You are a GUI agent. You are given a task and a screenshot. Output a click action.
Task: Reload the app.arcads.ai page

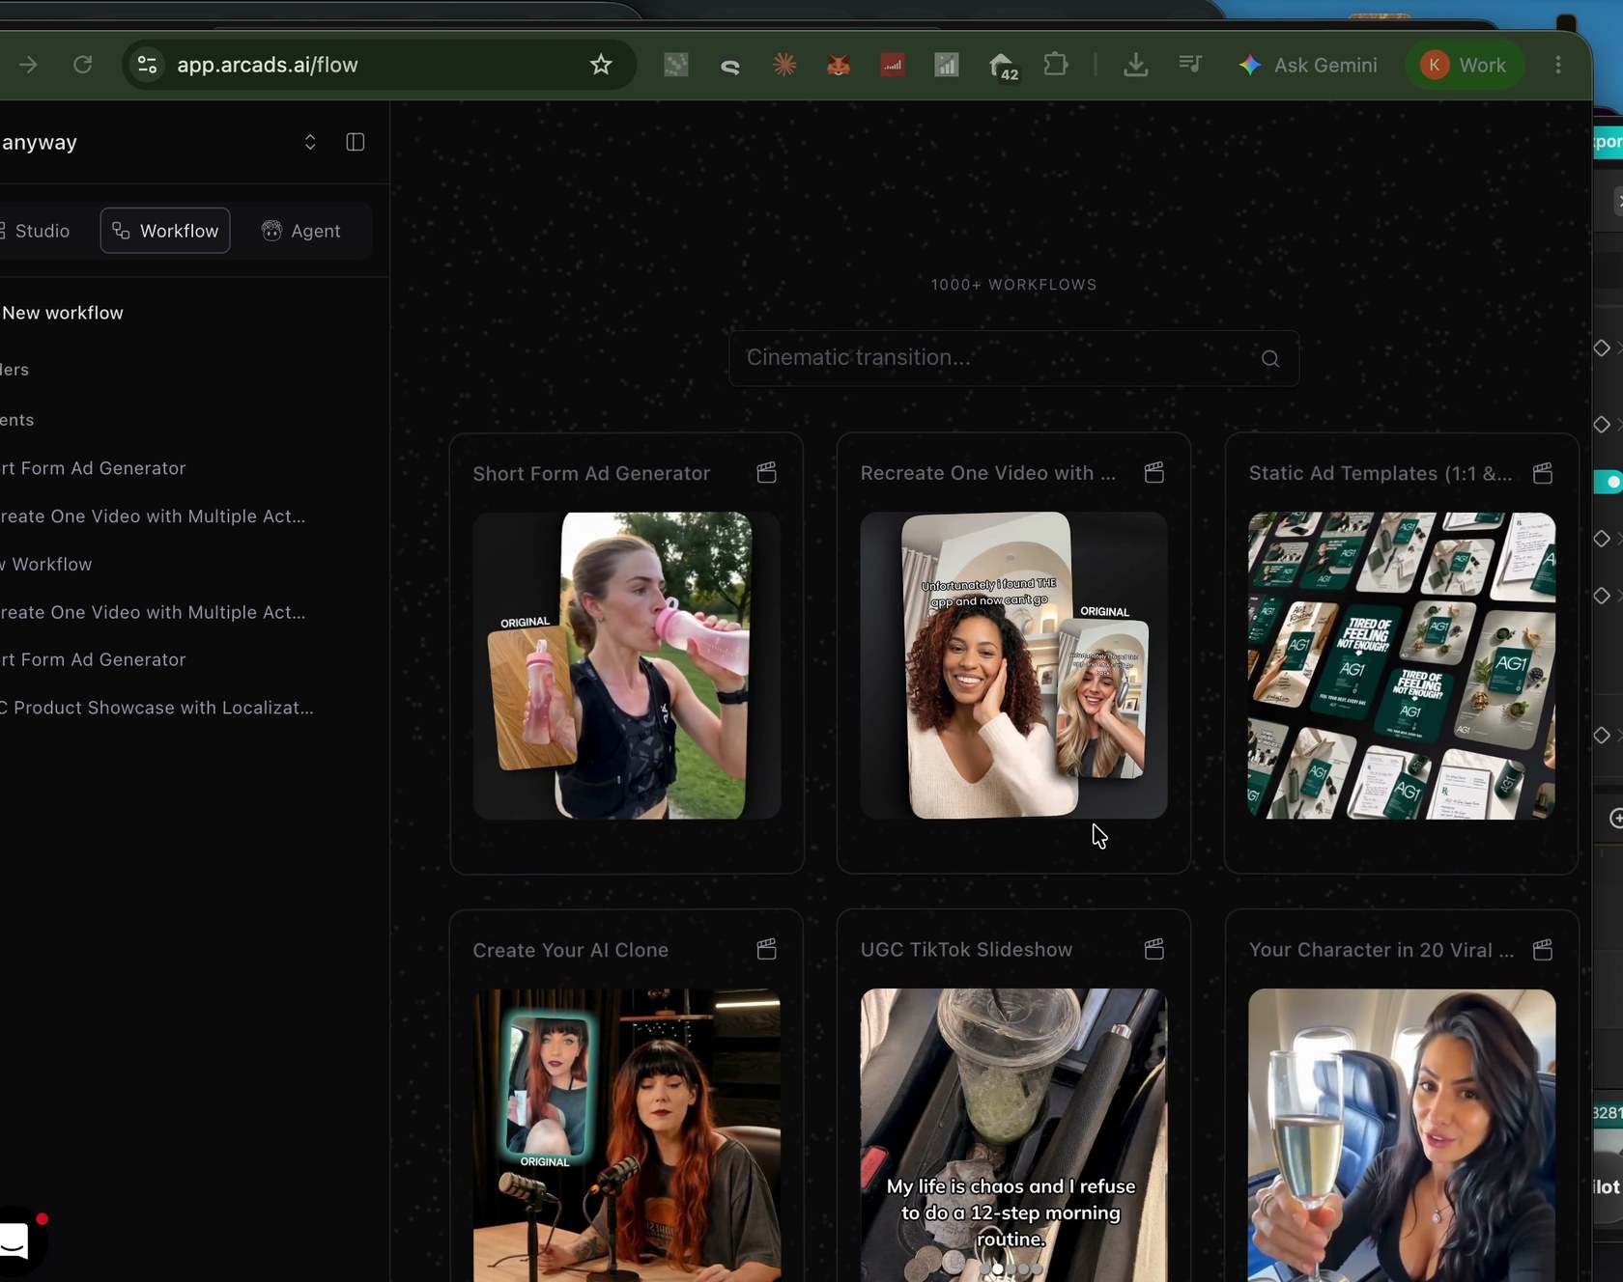tap(83, 65)
